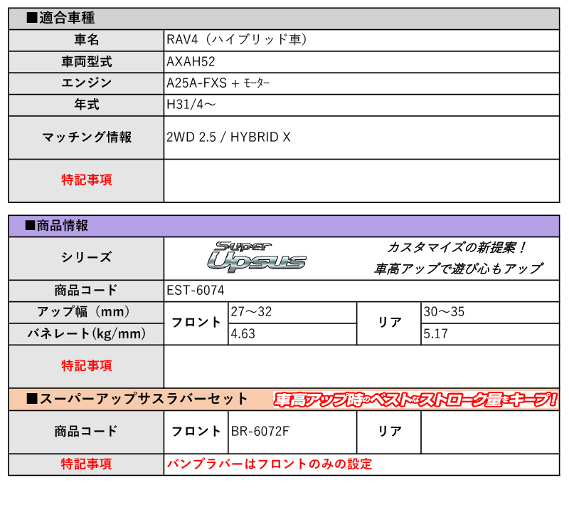This screenshot has width=569, height=505.
Task: Select the マッチング情報 row label
Action: coord(86,137)
